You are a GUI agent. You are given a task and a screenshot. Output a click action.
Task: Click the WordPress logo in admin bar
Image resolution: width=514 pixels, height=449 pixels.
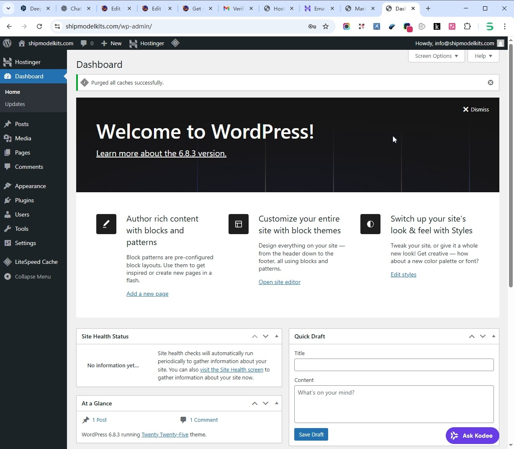click(7, 43)
